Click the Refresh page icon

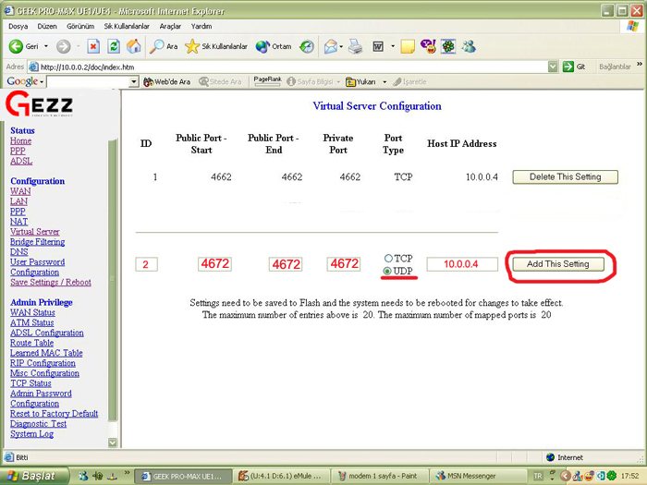114,46
